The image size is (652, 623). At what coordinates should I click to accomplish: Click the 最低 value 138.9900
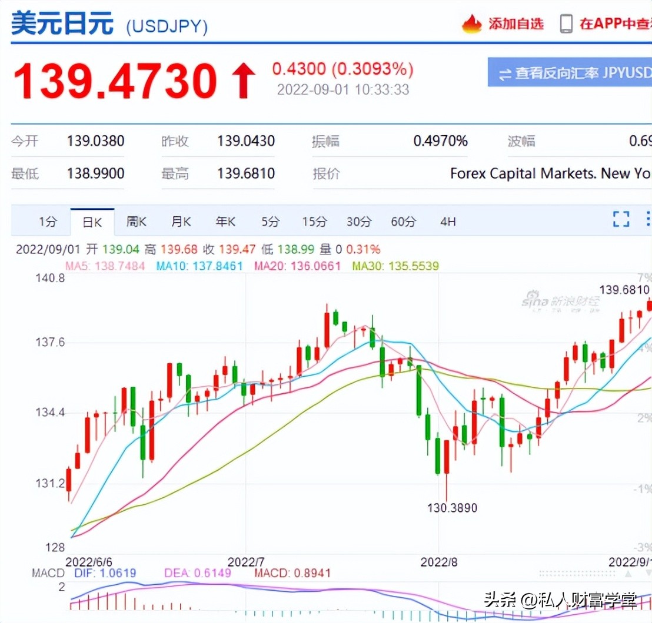coord(96,173)
